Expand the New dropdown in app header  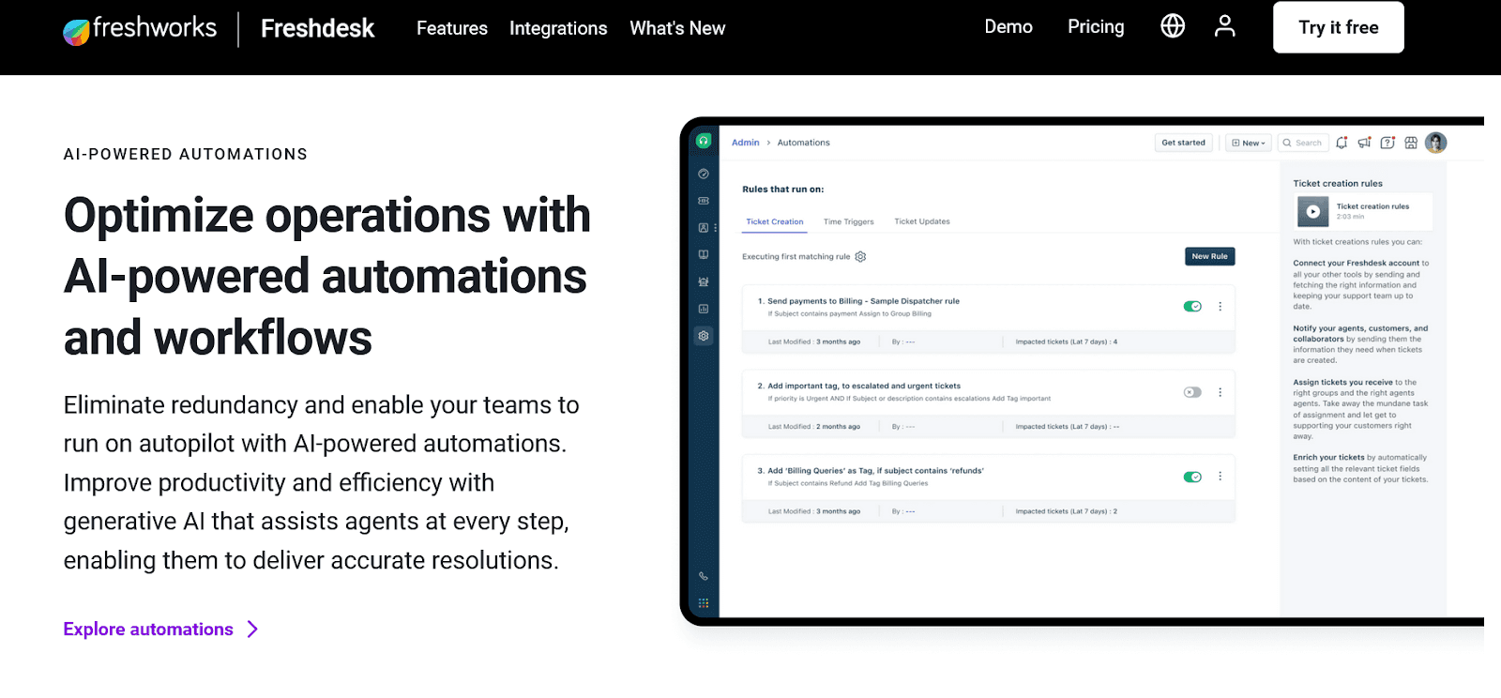pyautogui.click(x=1249, y=144)
